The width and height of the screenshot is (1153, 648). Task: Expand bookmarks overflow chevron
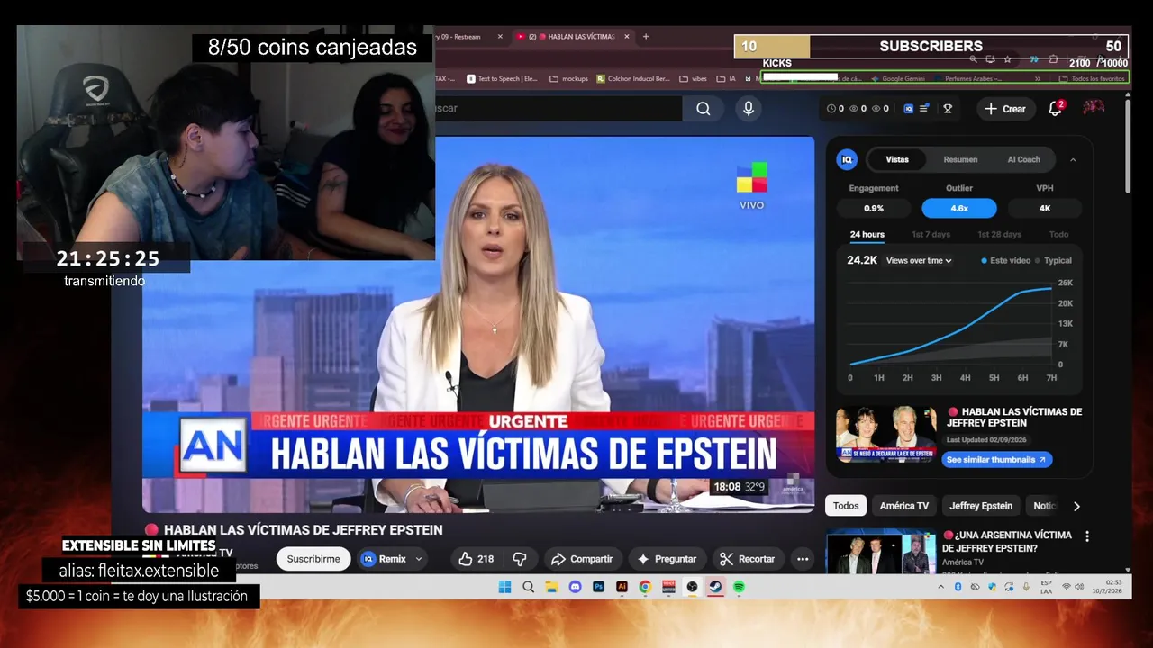pos(1038,78)
